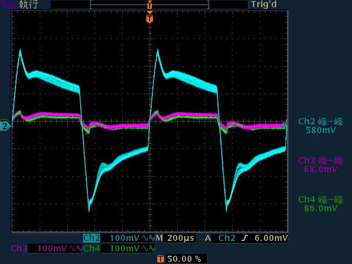Click the orange trigger position T marker

coord(150,19)
